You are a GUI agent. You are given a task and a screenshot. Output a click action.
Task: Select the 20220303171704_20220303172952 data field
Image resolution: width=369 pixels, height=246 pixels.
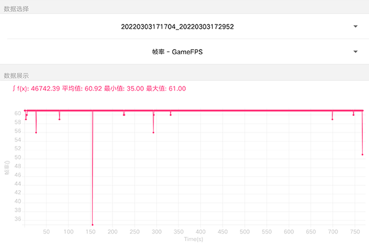[178, 26]
